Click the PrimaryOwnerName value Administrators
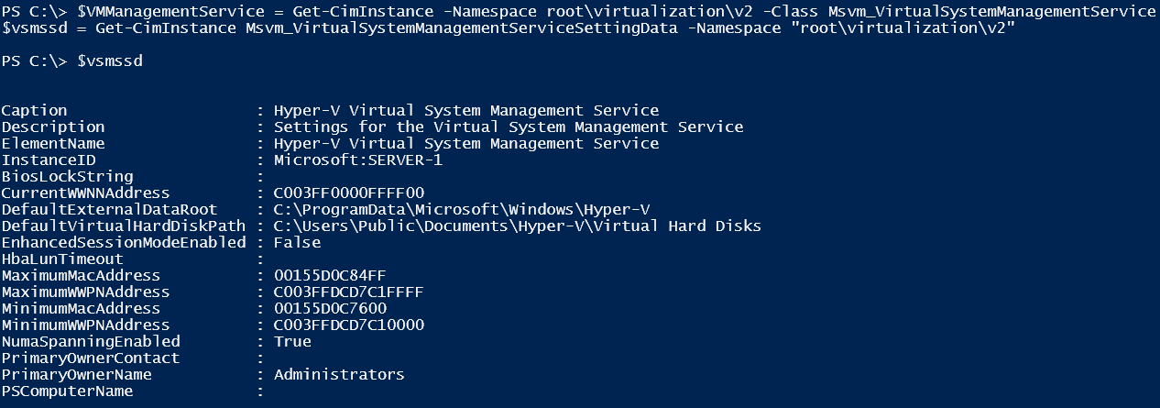This screenshot has height=408, width=1160. tap(339, 375)
